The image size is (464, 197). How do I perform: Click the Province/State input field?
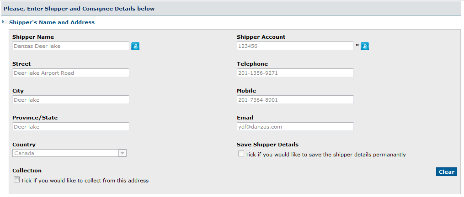tap(71, 126)
